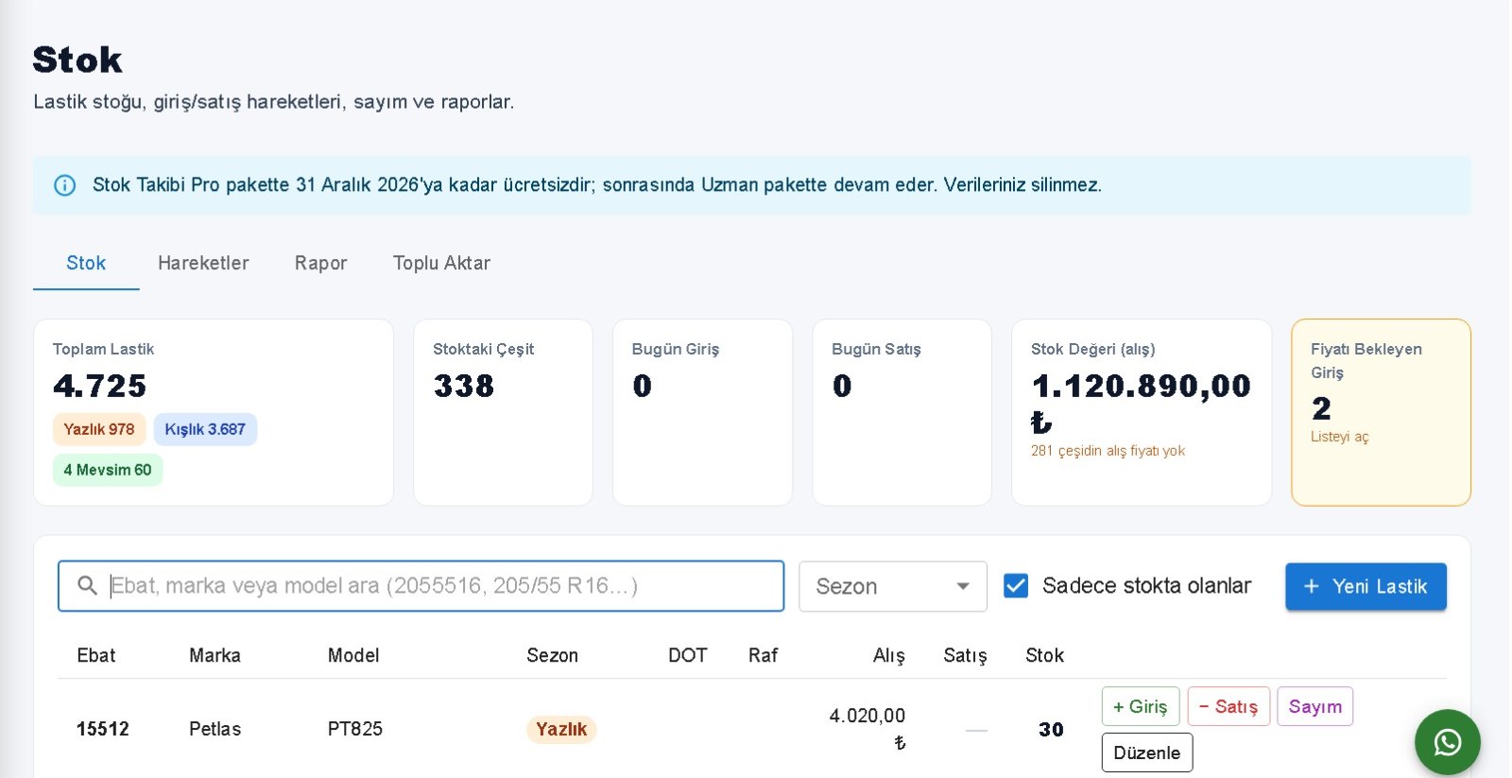Click the Marka column header
Screen dimensions: 1512x778
(x=215, y=655)
